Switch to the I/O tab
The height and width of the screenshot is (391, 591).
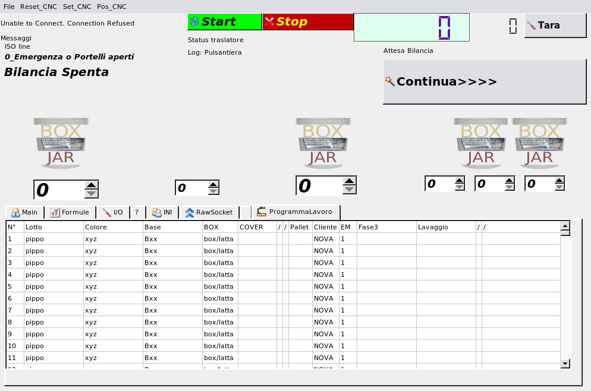pyautogui.click(x=113, y=212)
